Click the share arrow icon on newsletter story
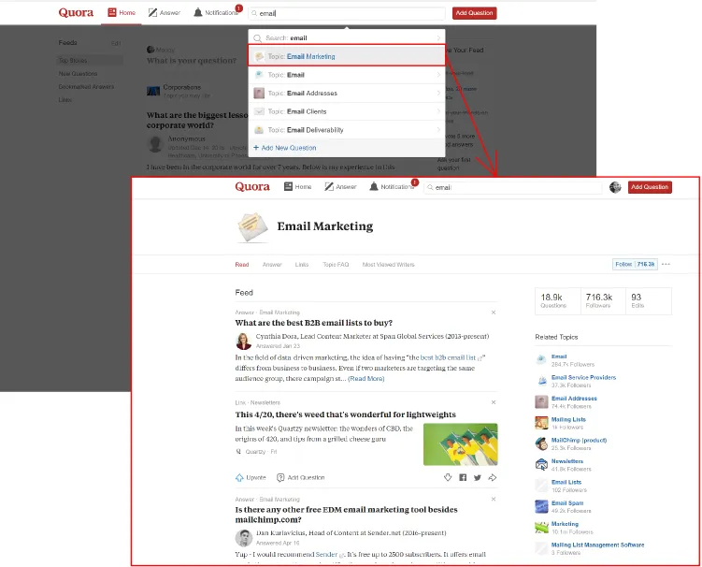This screenshot has height=567, width=702. pos(493,477)
